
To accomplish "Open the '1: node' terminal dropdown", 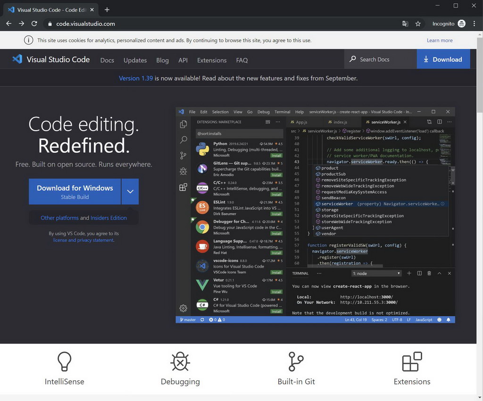I will coord(376,274).
